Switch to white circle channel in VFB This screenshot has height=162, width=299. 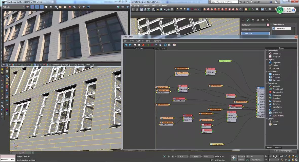click(46, 7)
